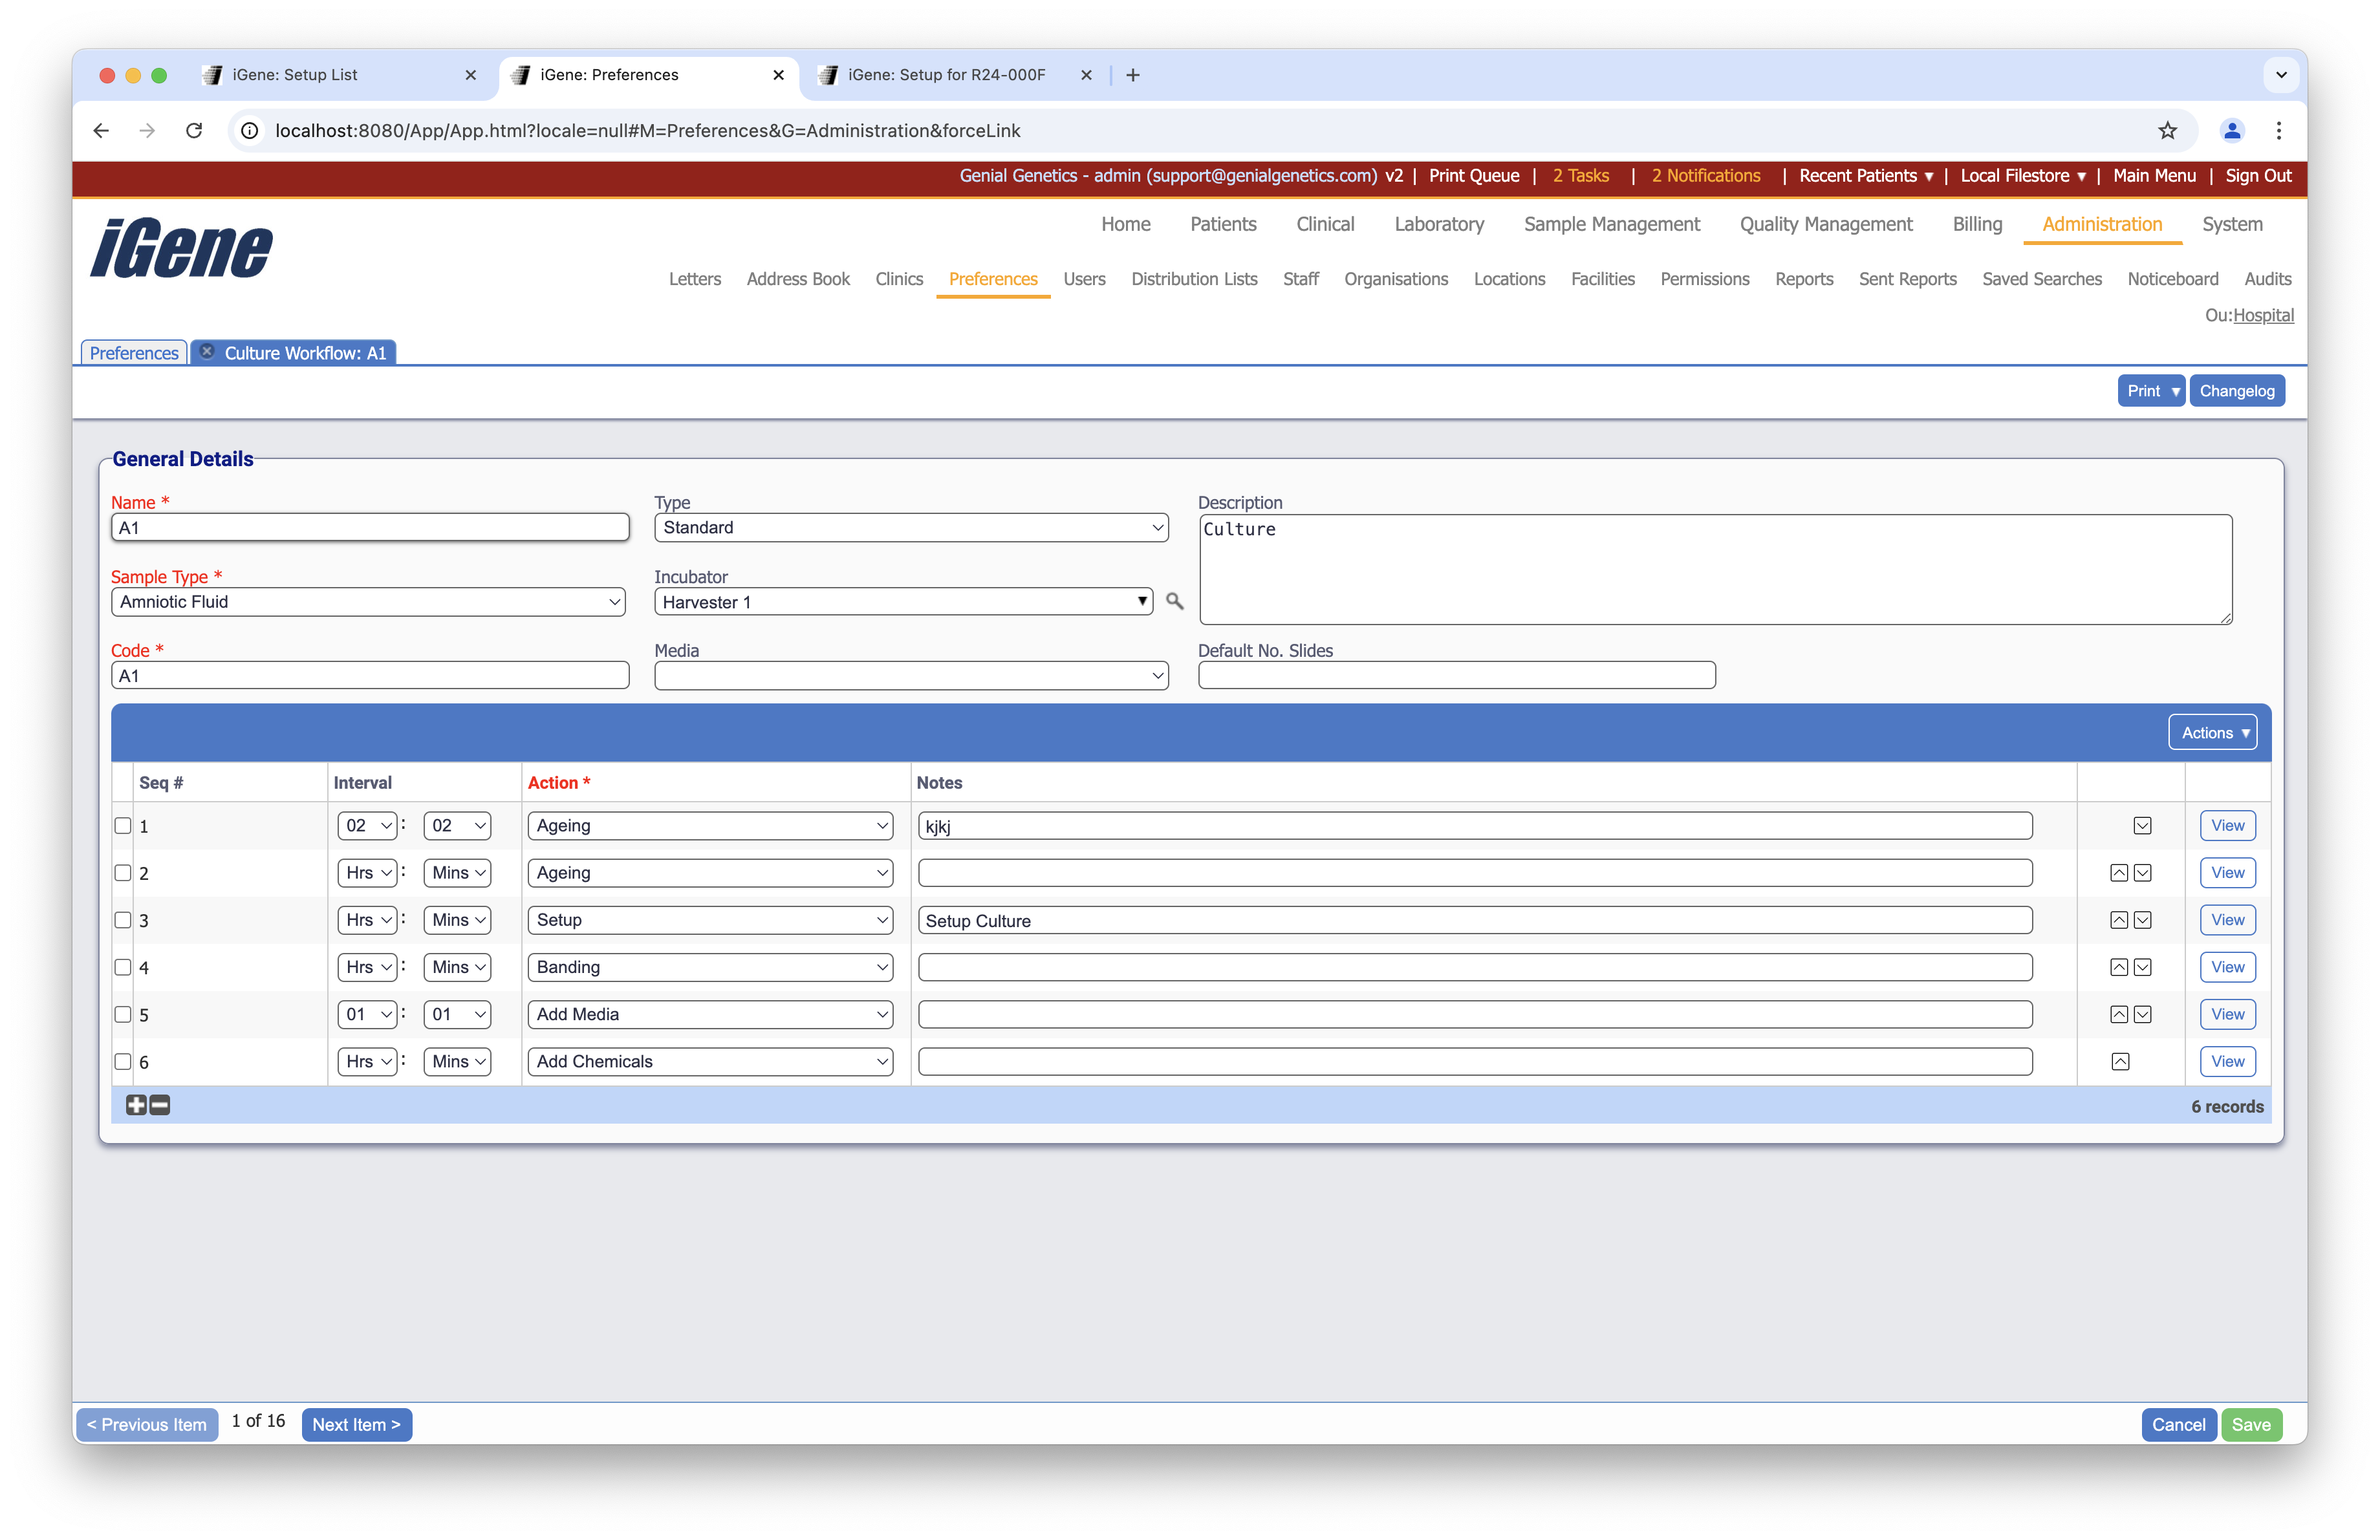The width and height of the screenshot is (2380, 1540).
Task: Close the Culture Workflow: A1 tab icon
Action: [x=207, y=352]
